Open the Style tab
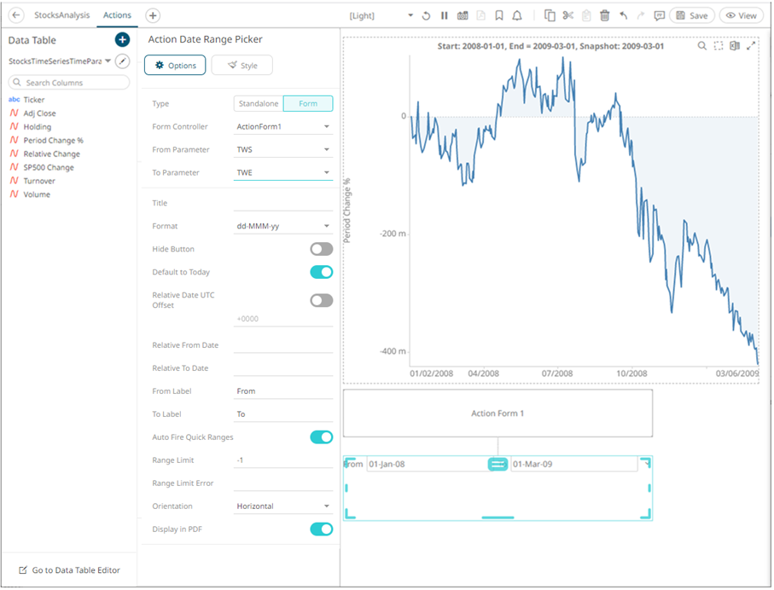 [242, 65]
